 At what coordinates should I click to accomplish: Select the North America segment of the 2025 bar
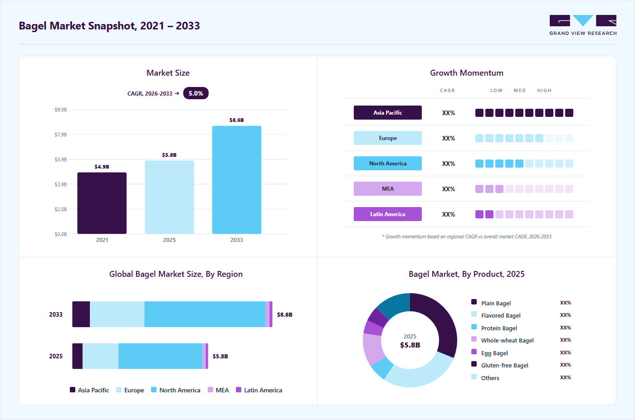pyautogui.click(x=161, y=356)
